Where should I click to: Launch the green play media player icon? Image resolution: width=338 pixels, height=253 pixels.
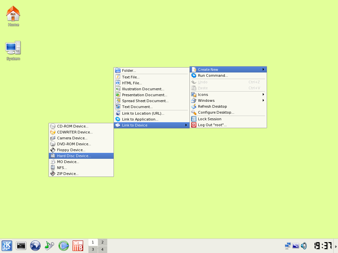point(64,246)
